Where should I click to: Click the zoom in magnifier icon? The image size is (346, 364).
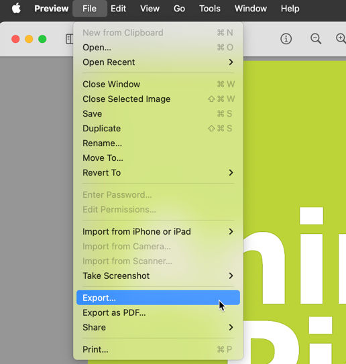[341, 39]
